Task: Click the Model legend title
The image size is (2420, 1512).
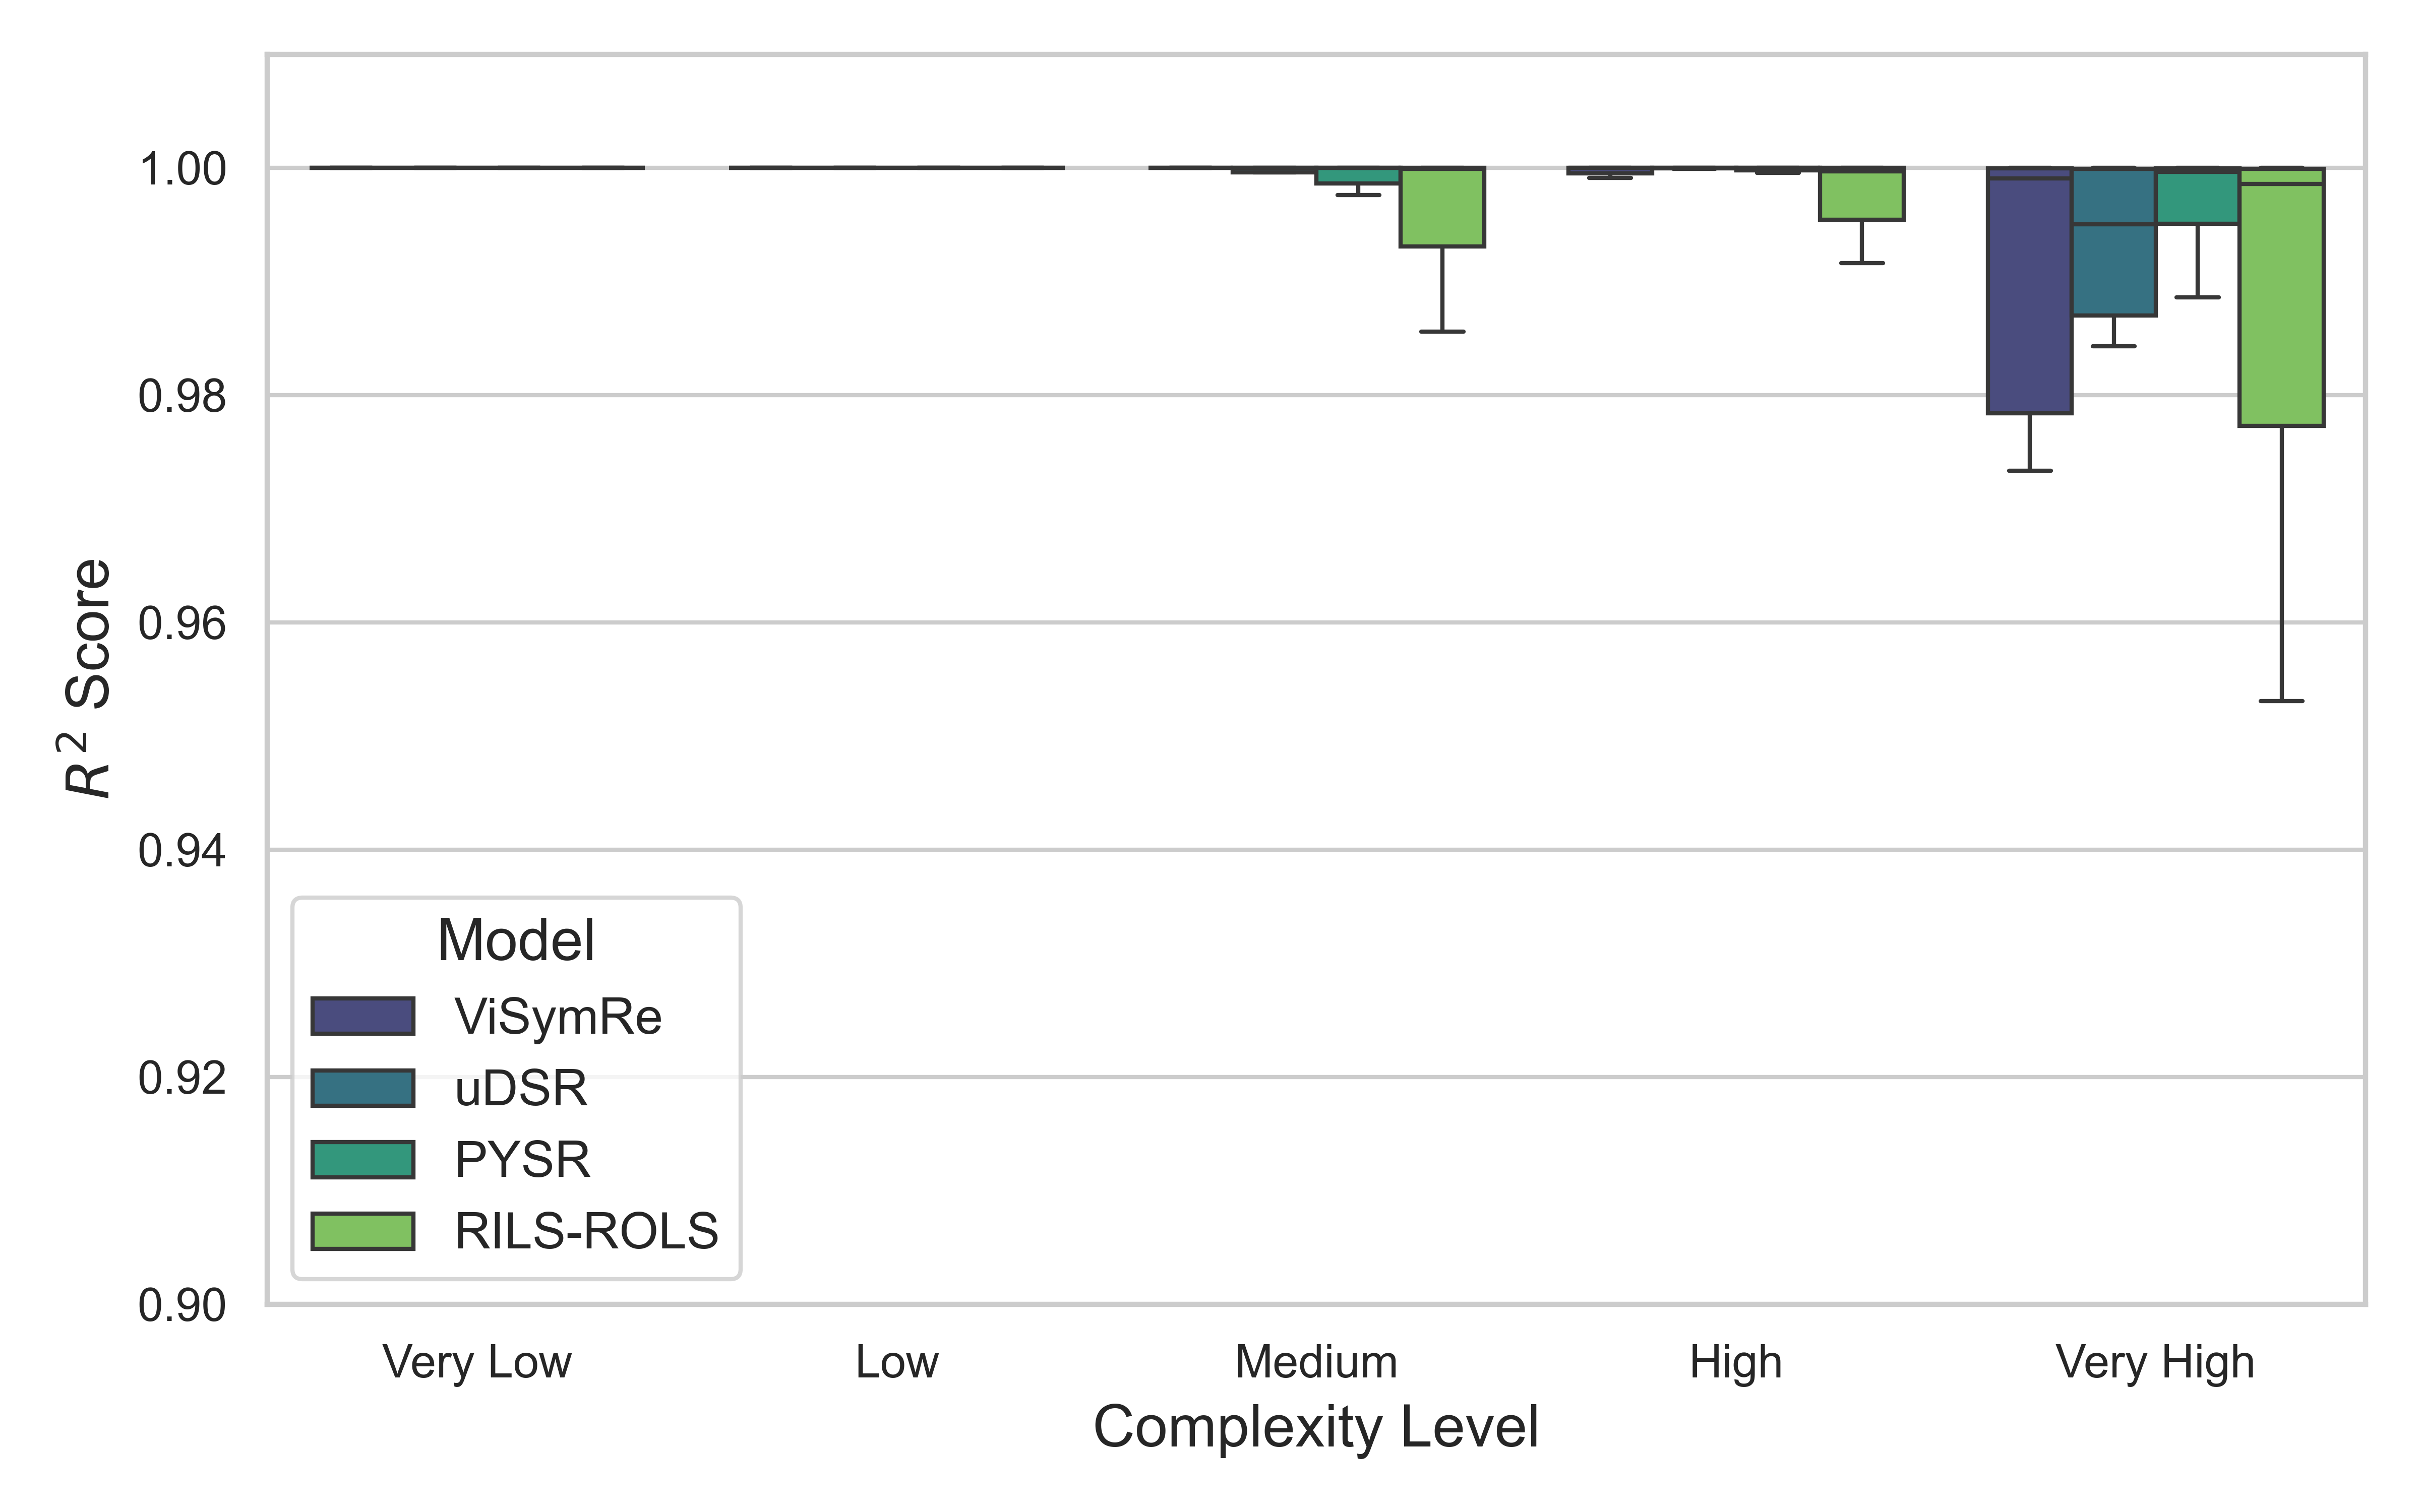Action: click(x=516, y=941)
